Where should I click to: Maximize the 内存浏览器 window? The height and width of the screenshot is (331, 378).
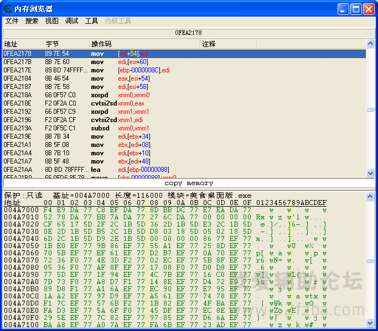pyautogui.click(x=356, y=9)
